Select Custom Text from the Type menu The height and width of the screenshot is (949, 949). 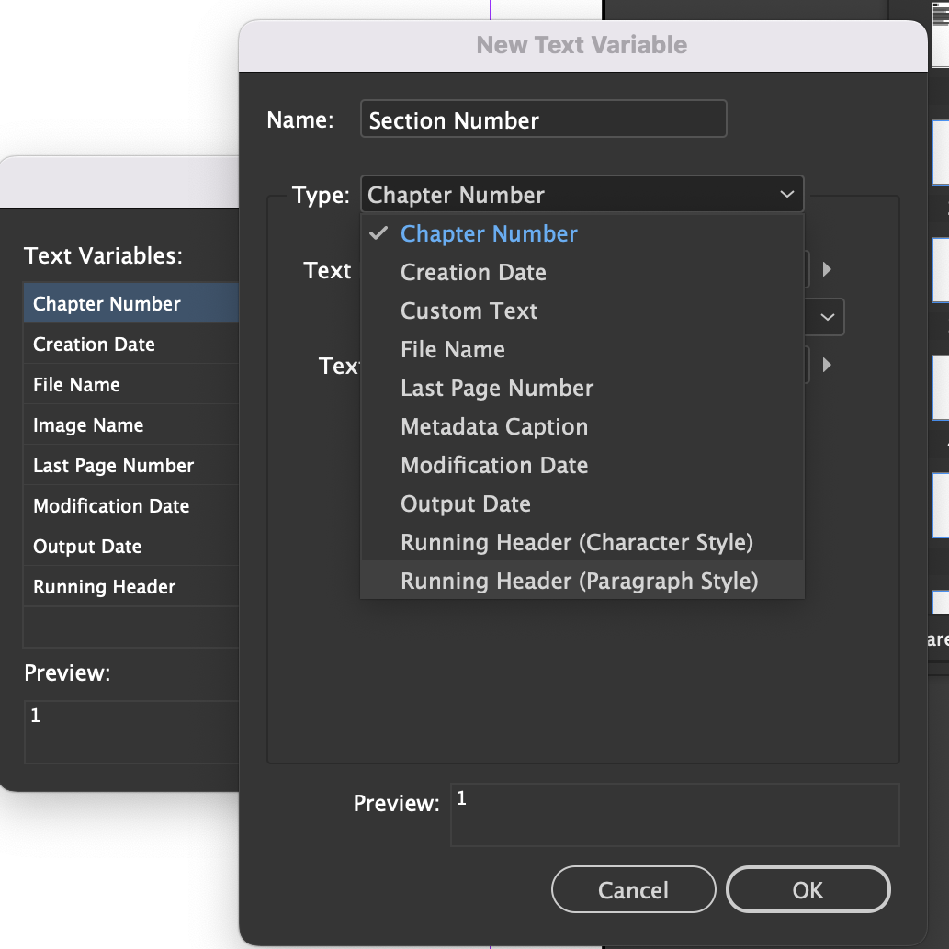click(469, 311)
